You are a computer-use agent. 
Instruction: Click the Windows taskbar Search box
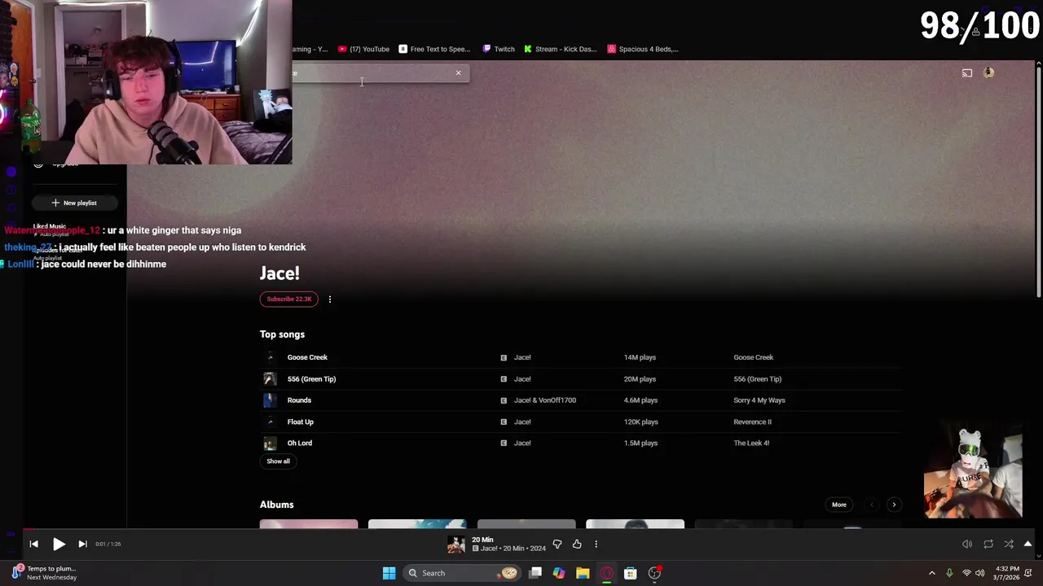[462, 573]
